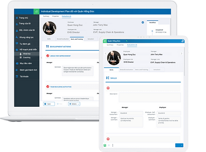Click second red target skill icon
206x152 pixels.
coord(108,139)
